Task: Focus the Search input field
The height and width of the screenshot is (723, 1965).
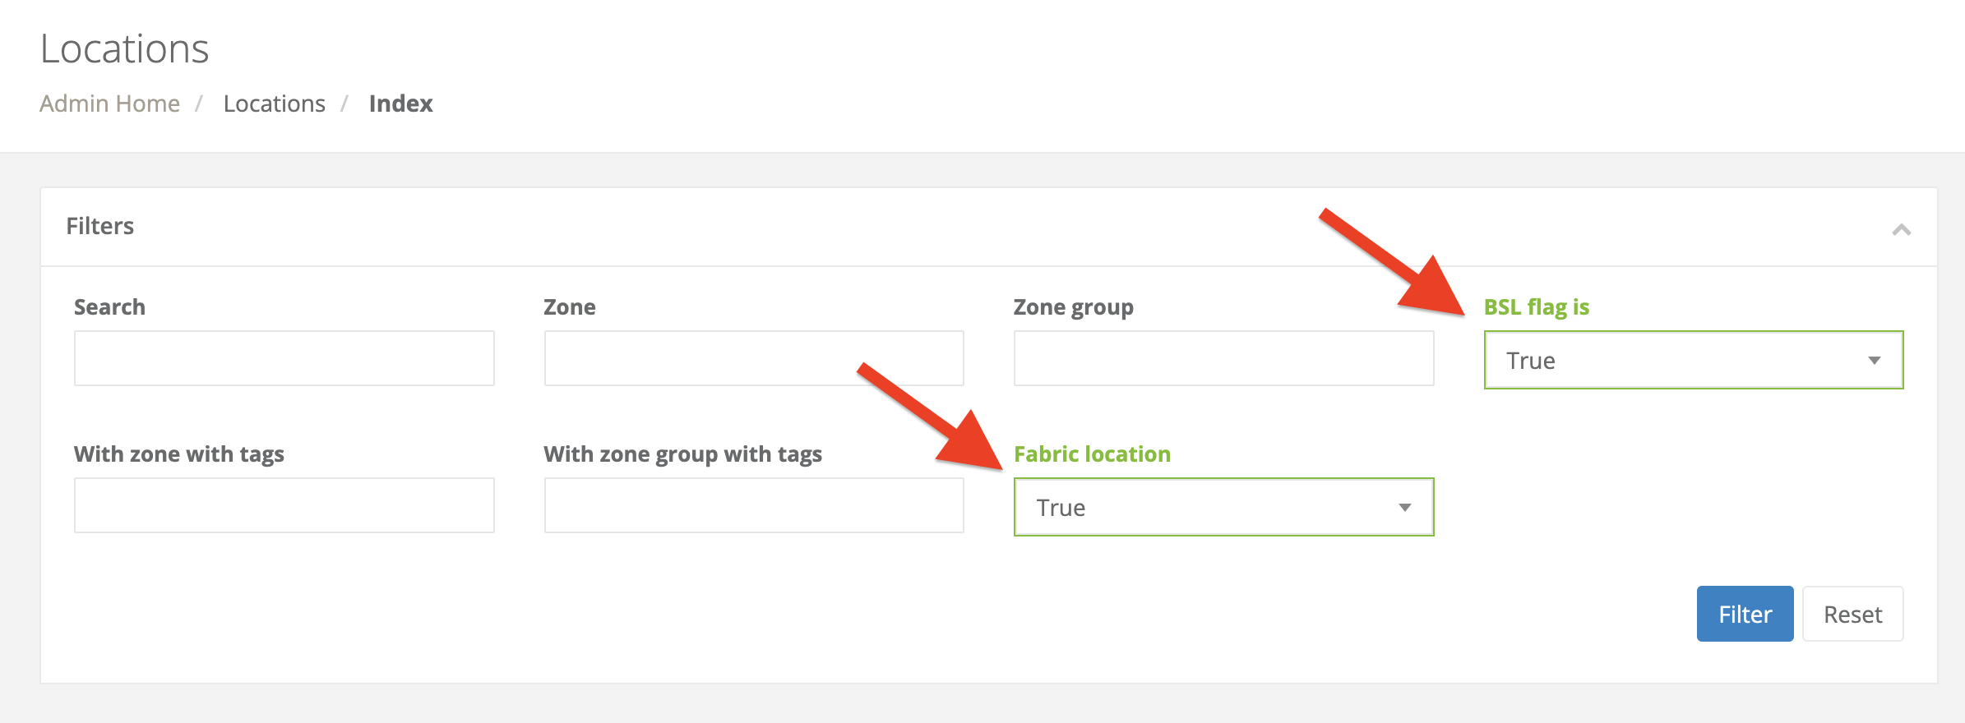Action: (x=284, y=359)
